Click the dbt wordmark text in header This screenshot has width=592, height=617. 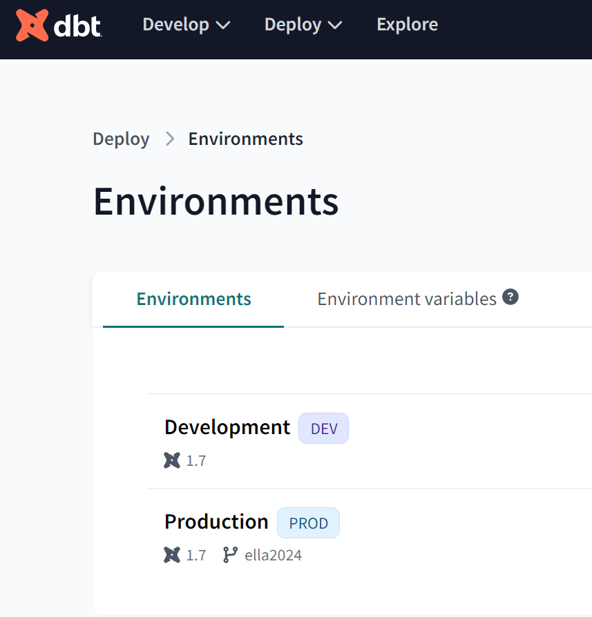(x=77, y=26)
